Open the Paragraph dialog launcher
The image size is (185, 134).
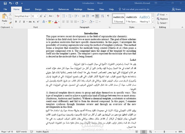pos(110,27)
